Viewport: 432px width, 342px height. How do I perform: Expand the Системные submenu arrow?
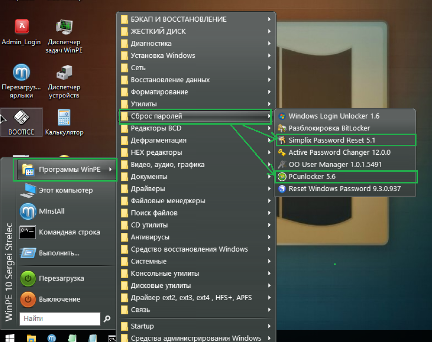[269, 262]
